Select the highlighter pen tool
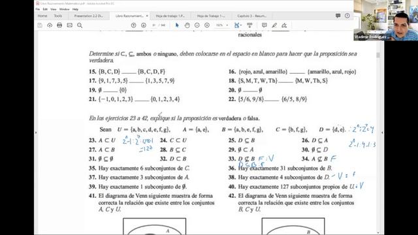418x235 pixels. pos(274,25)
